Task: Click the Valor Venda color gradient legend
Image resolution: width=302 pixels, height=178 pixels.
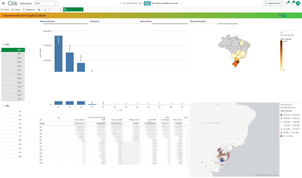Action: pyautogui.click(x=281, y=56)
